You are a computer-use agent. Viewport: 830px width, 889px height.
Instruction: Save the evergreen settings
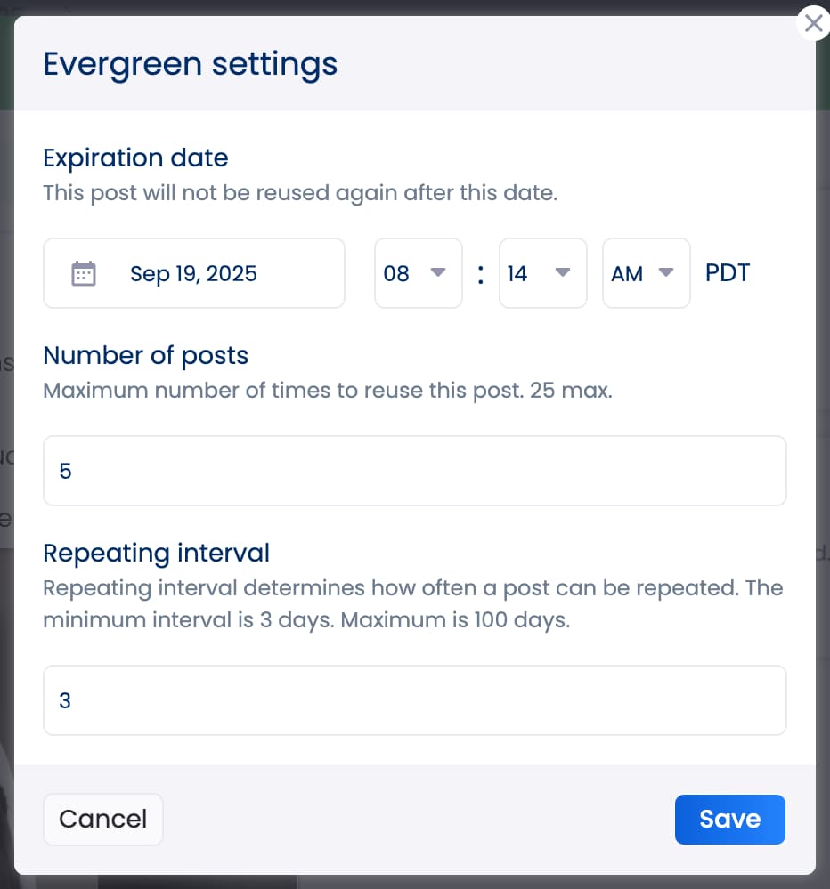729,819
